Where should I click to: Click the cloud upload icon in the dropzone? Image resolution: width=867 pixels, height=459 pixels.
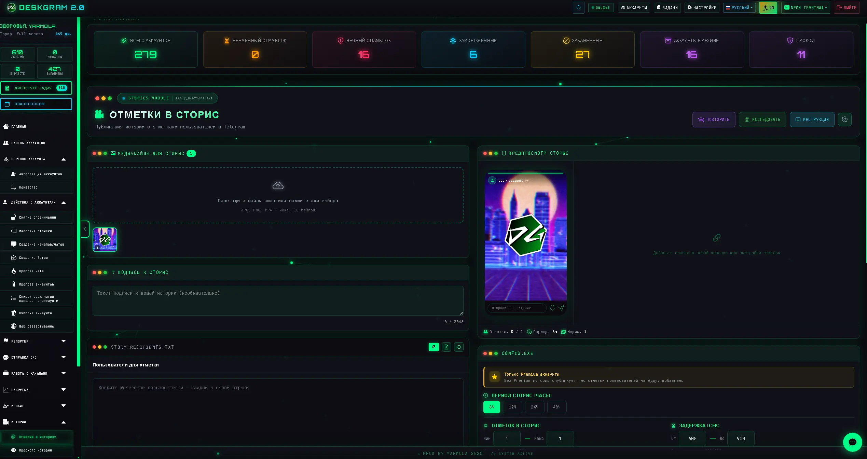pos(278,185)
